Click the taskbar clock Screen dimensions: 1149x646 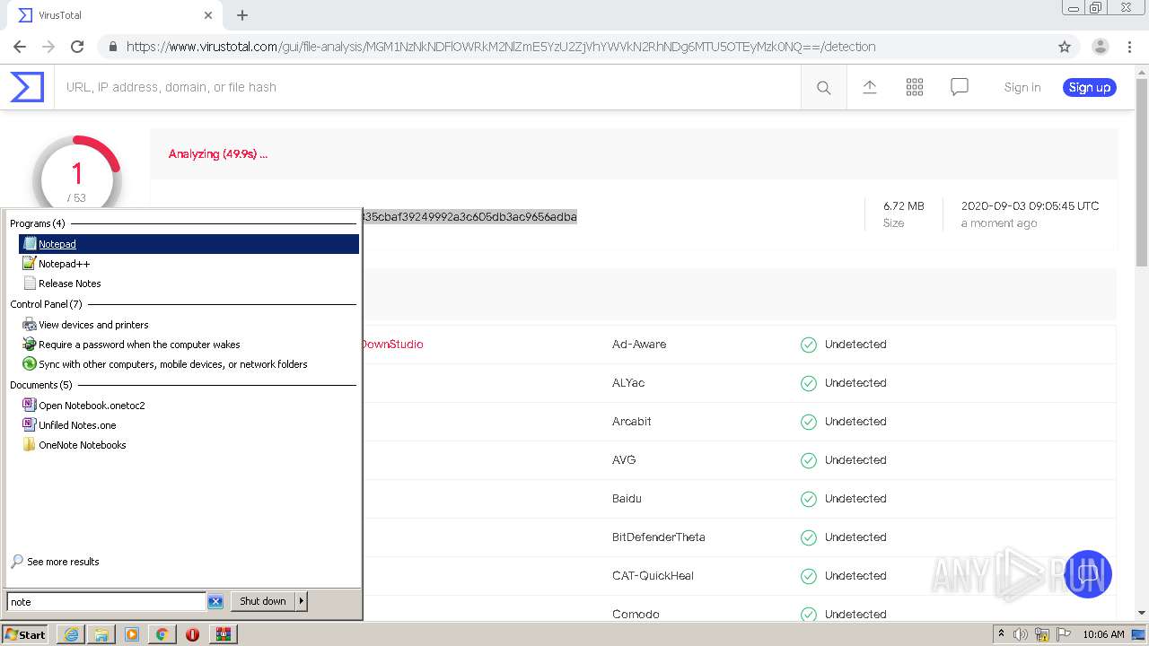click(x=1103, y=634)
